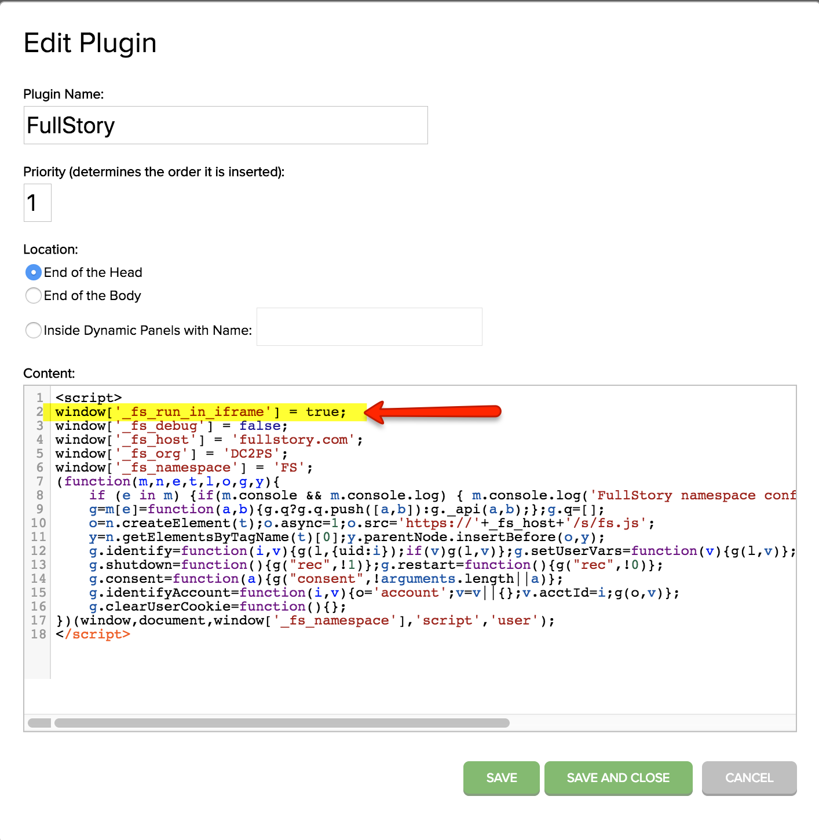Screen dimensions: 819x840
Task: Click the Plugin Name field containing FullStory
Action: [x=225, y=125]
